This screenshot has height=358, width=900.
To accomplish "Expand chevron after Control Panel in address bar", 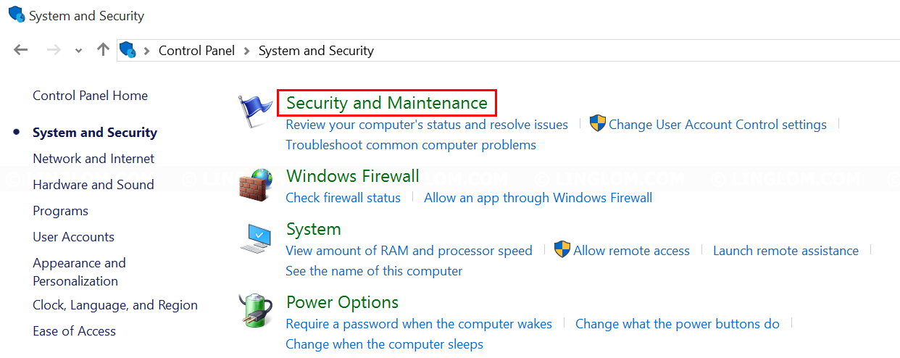I will click(247, 51).
